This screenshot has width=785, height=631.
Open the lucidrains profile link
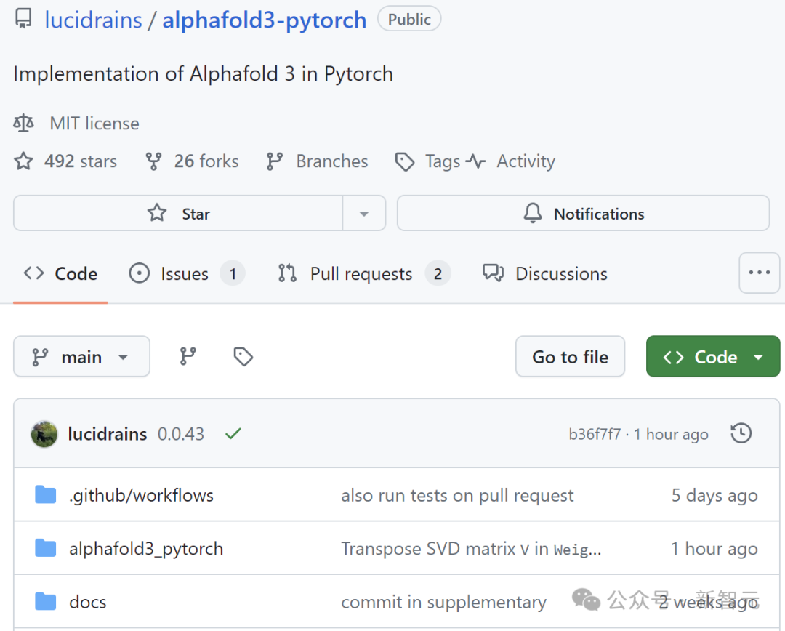point(93,19)
